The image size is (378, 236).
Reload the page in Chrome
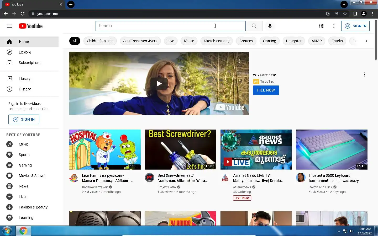point(23,14)
